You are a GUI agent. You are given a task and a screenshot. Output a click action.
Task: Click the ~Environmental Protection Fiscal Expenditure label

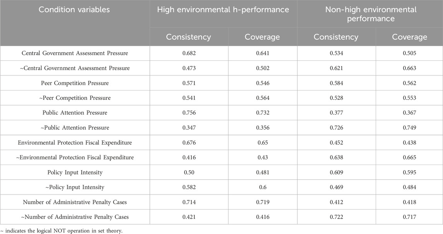pyautogui.click(x=75, y=157)
